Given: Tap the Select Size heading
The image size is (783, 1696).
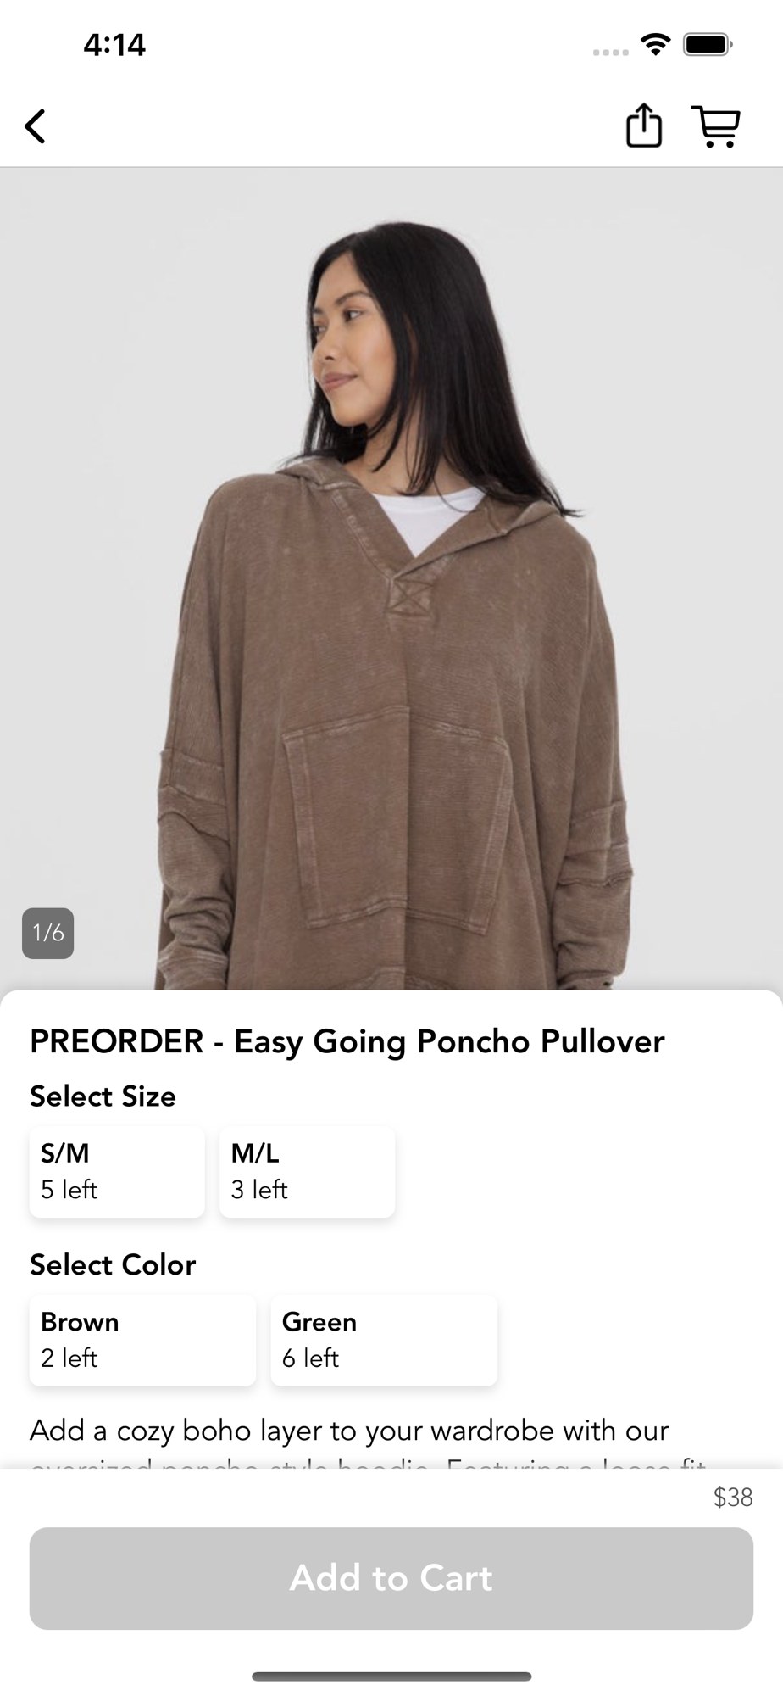Looking at the screenshot, I should 103,1096.
